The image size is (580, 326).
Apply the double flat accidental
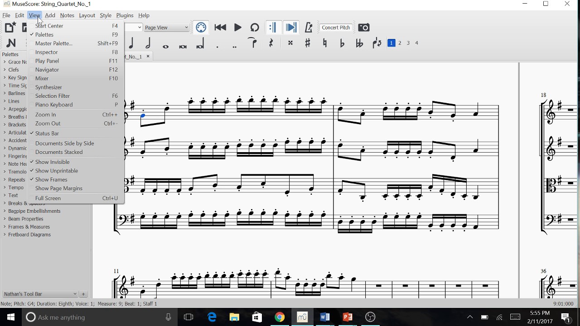click(359, 43)
